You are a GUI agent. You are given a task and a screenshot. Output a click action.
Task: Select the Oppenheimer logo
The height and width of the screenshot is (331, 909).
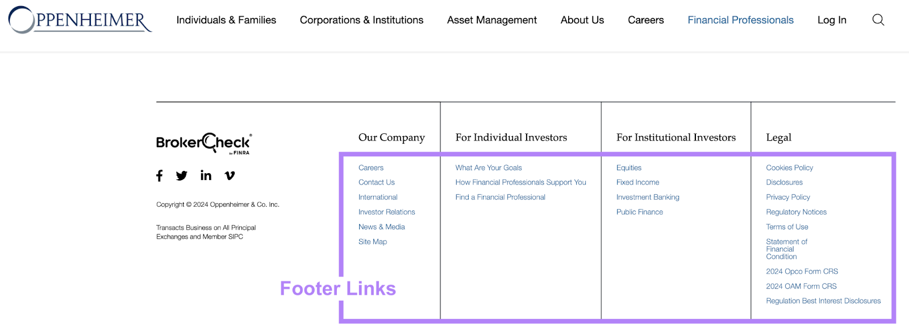pos(79,20)
